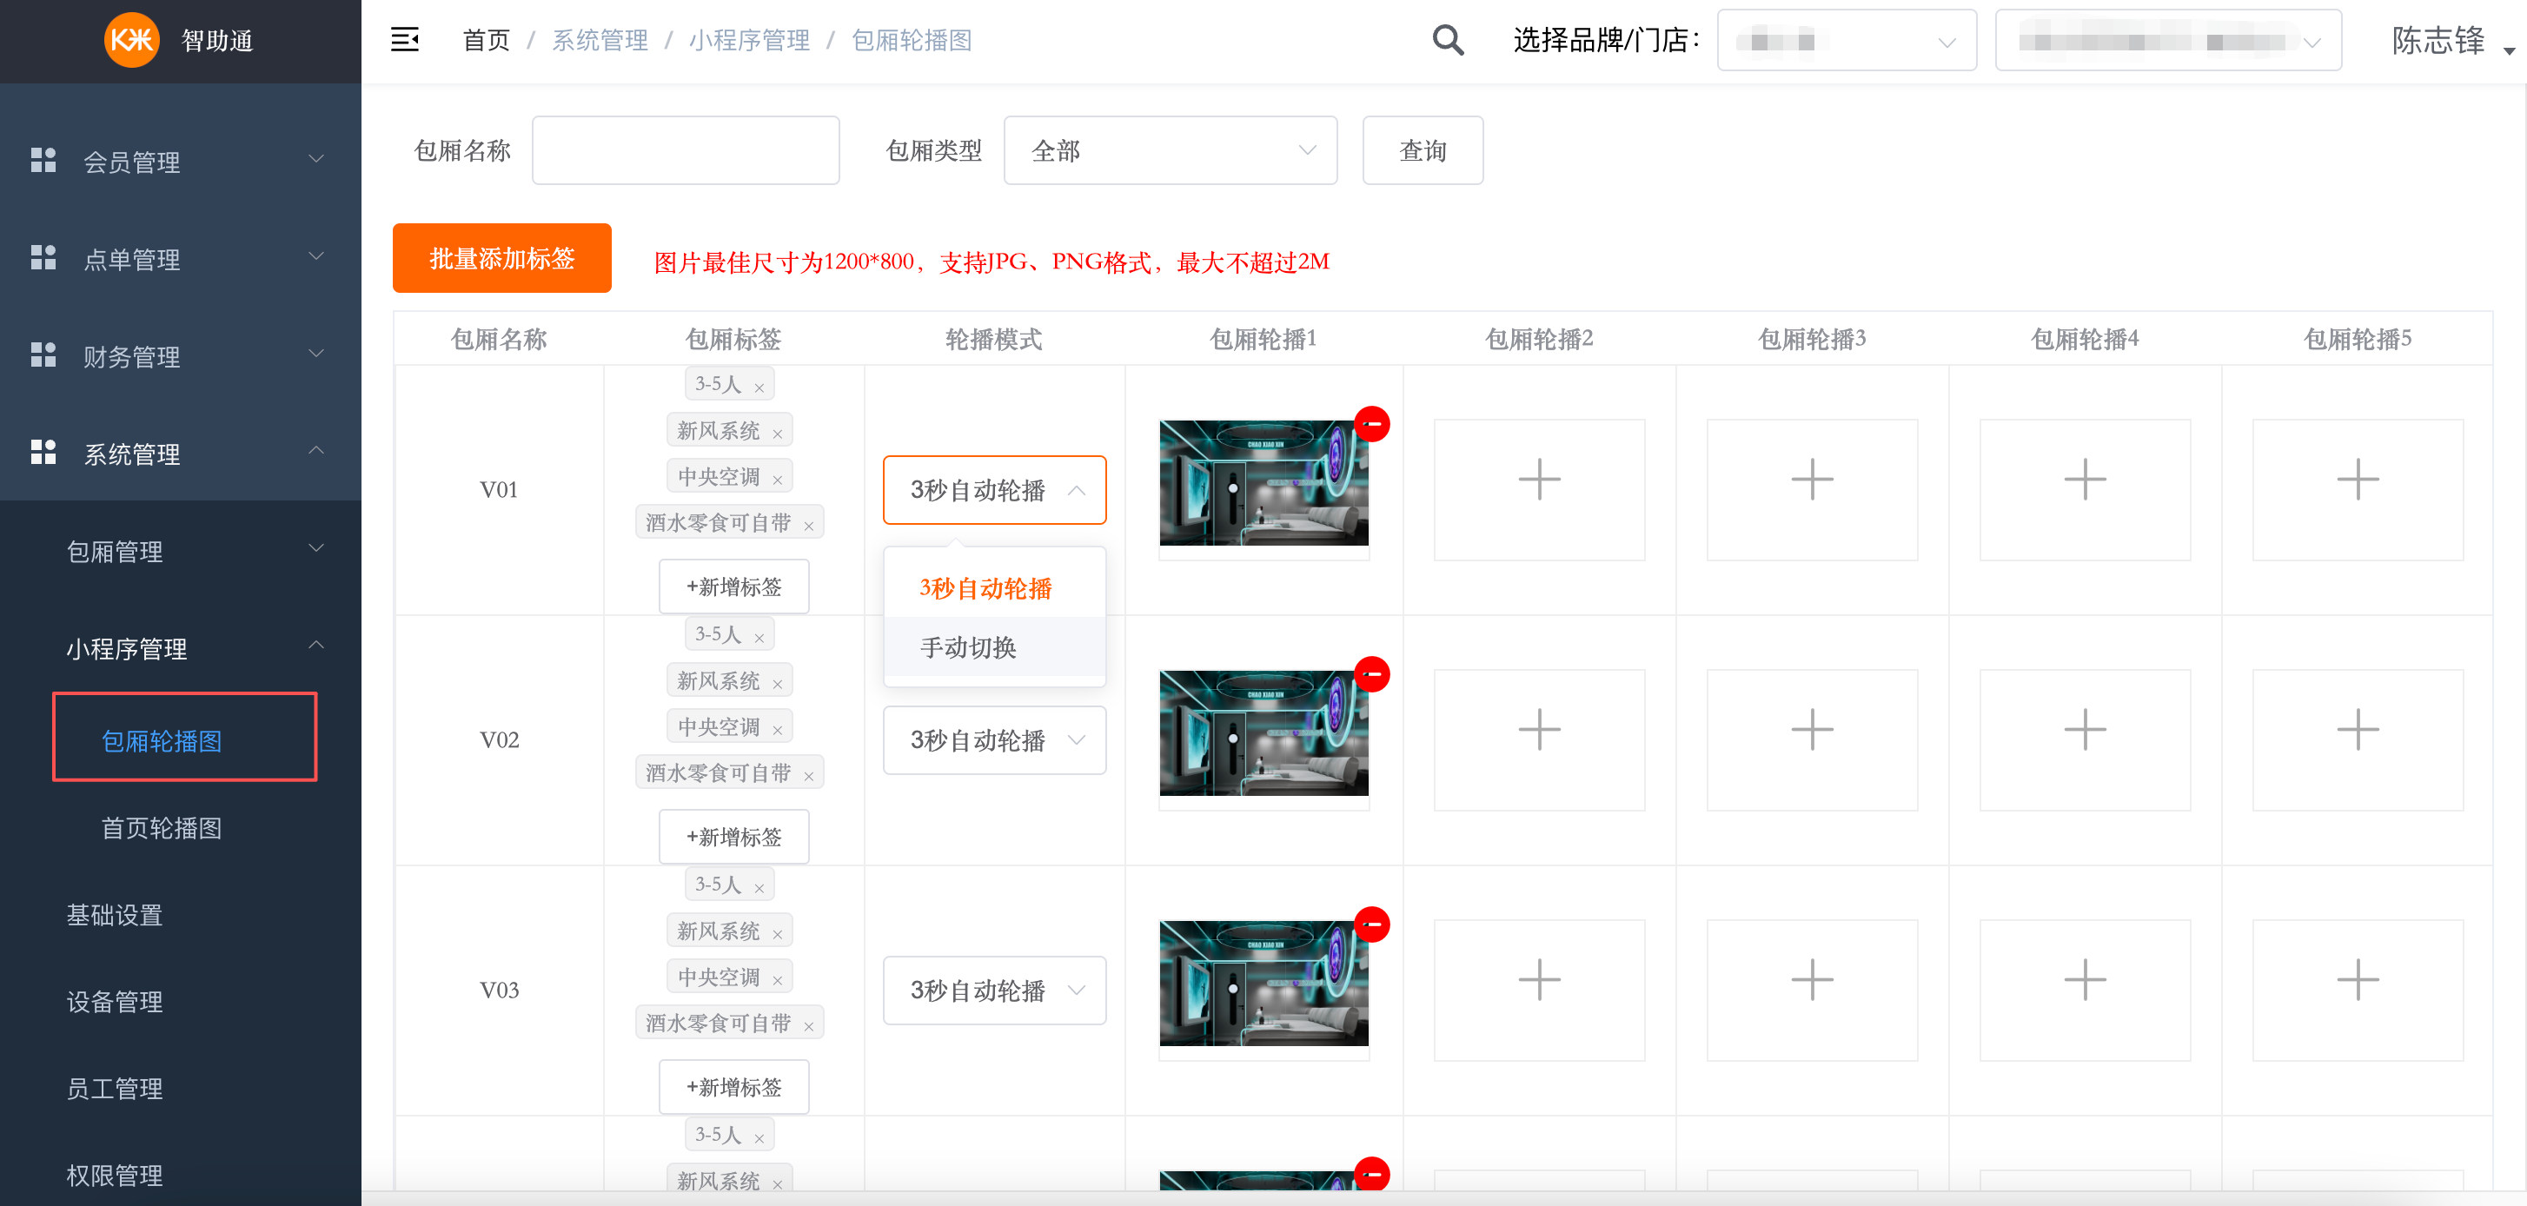Open V02 轮播模式 dropdown

994,739
